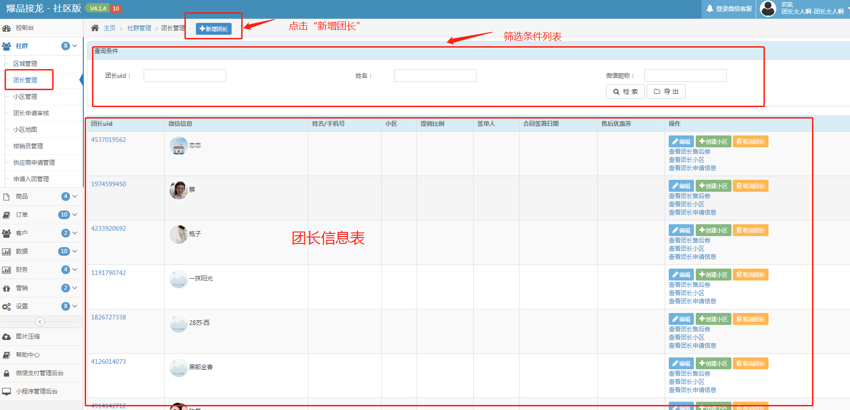The width and height of the screenshot is (850, 410).
Task: Click the 商品 file icon
Action: pyautogui.click(x=6, y=197)
